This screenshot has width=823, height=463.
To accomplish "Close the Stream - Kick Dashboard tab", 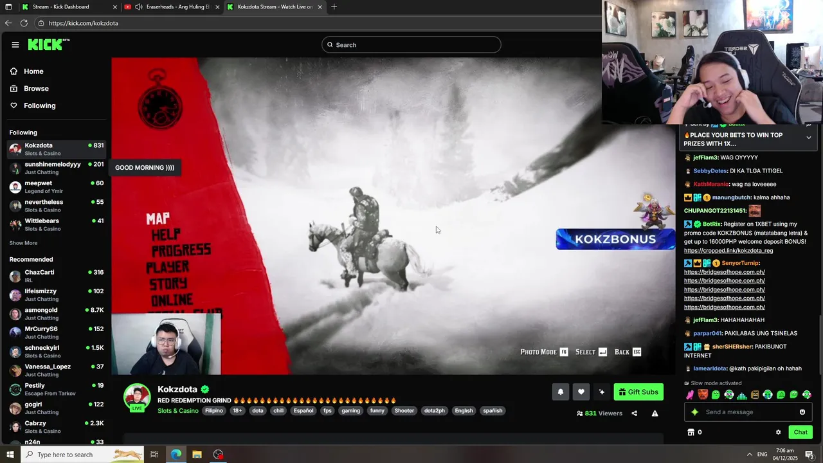I will pyautogui.click(x=115, y=6).
